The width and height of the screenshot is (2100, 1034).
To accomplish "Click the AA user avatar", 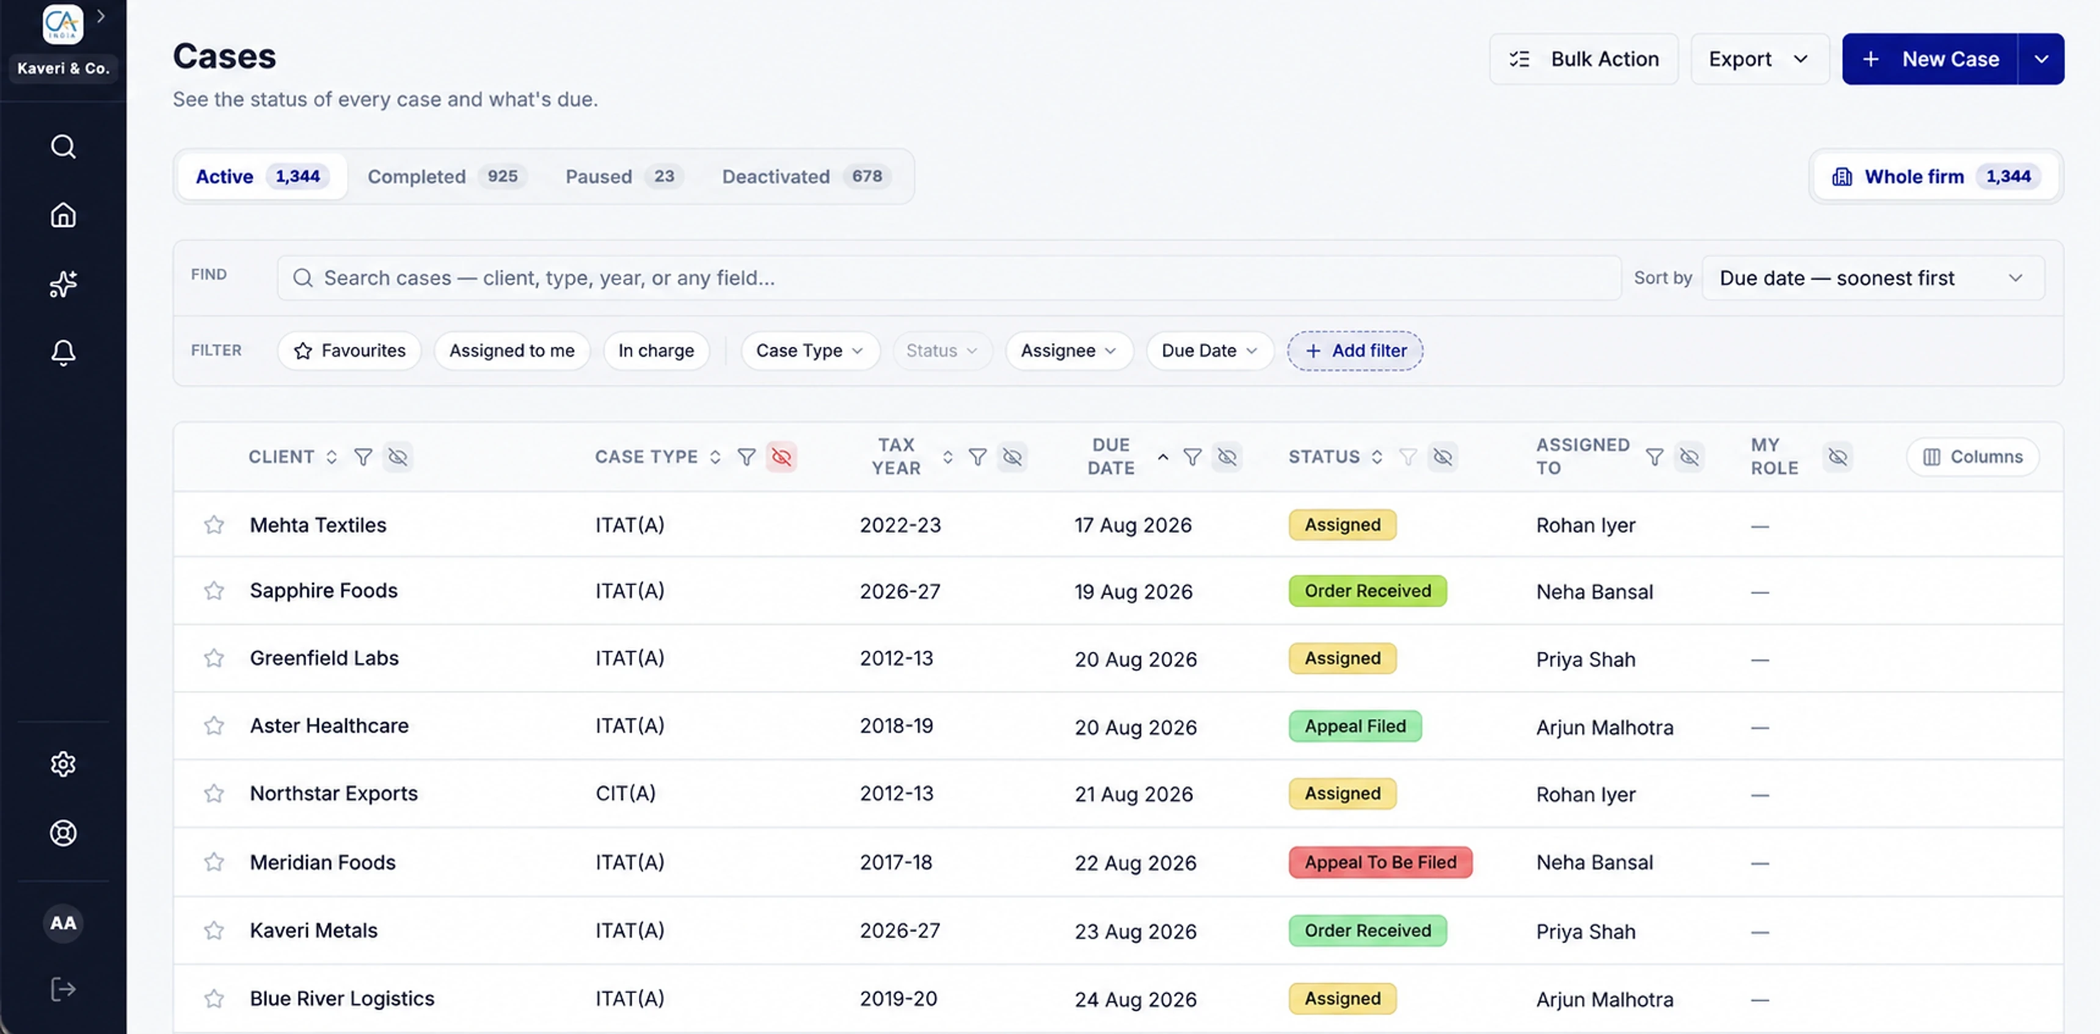I will pyautogui.click(x=63, y=923).
